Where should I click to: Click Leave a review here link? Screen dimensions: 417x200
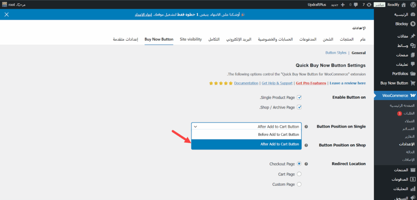point(348,83)
